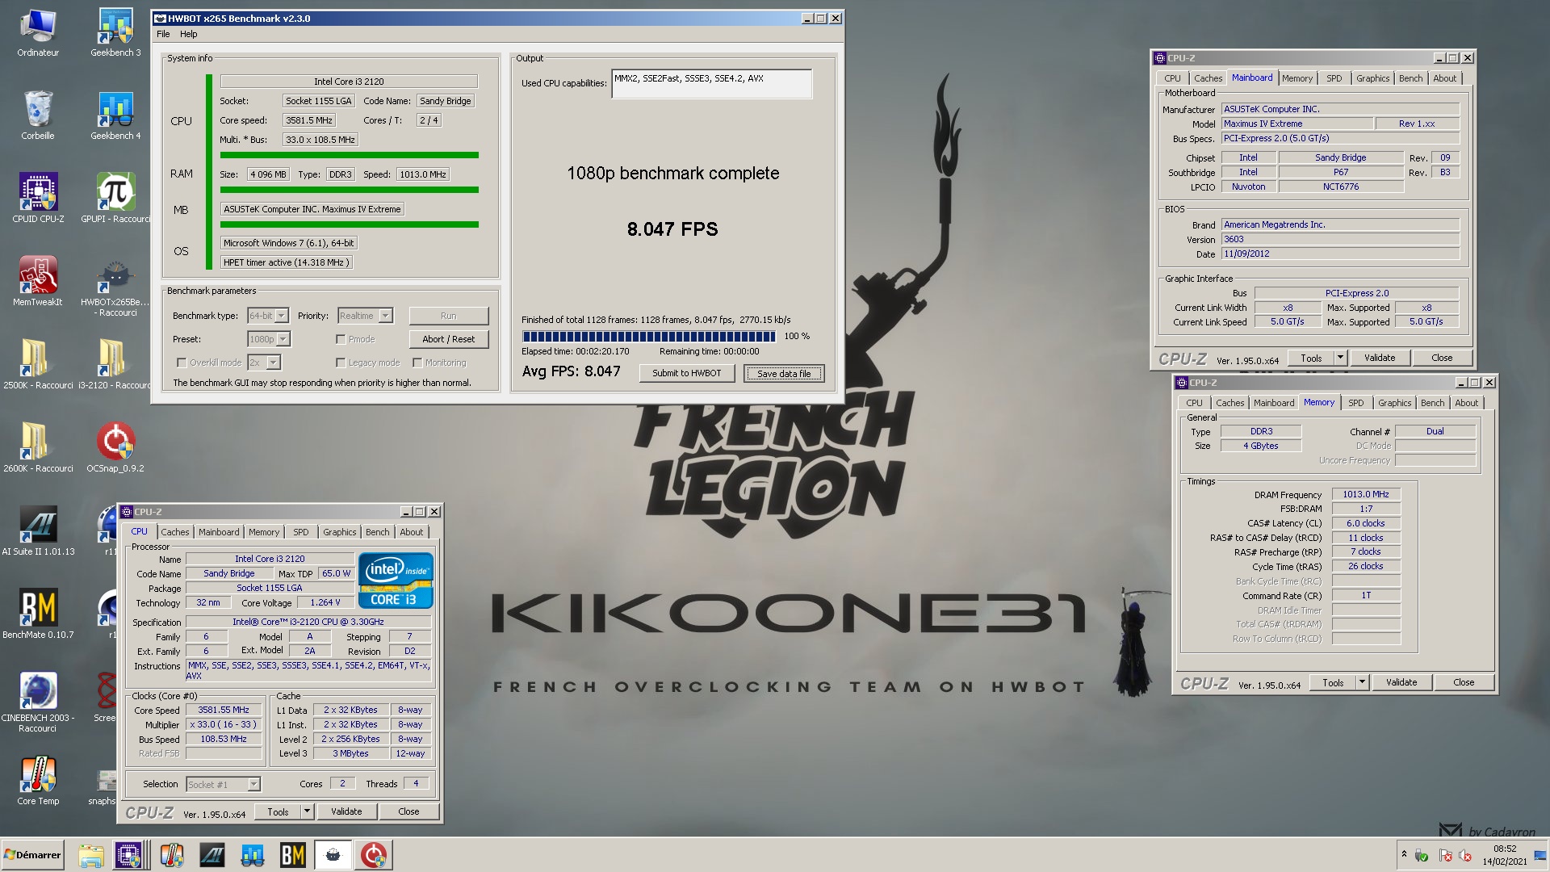The image size is (1550, 872).
Task: Launch MemTweakIt from the desktop
Action: 38,282
